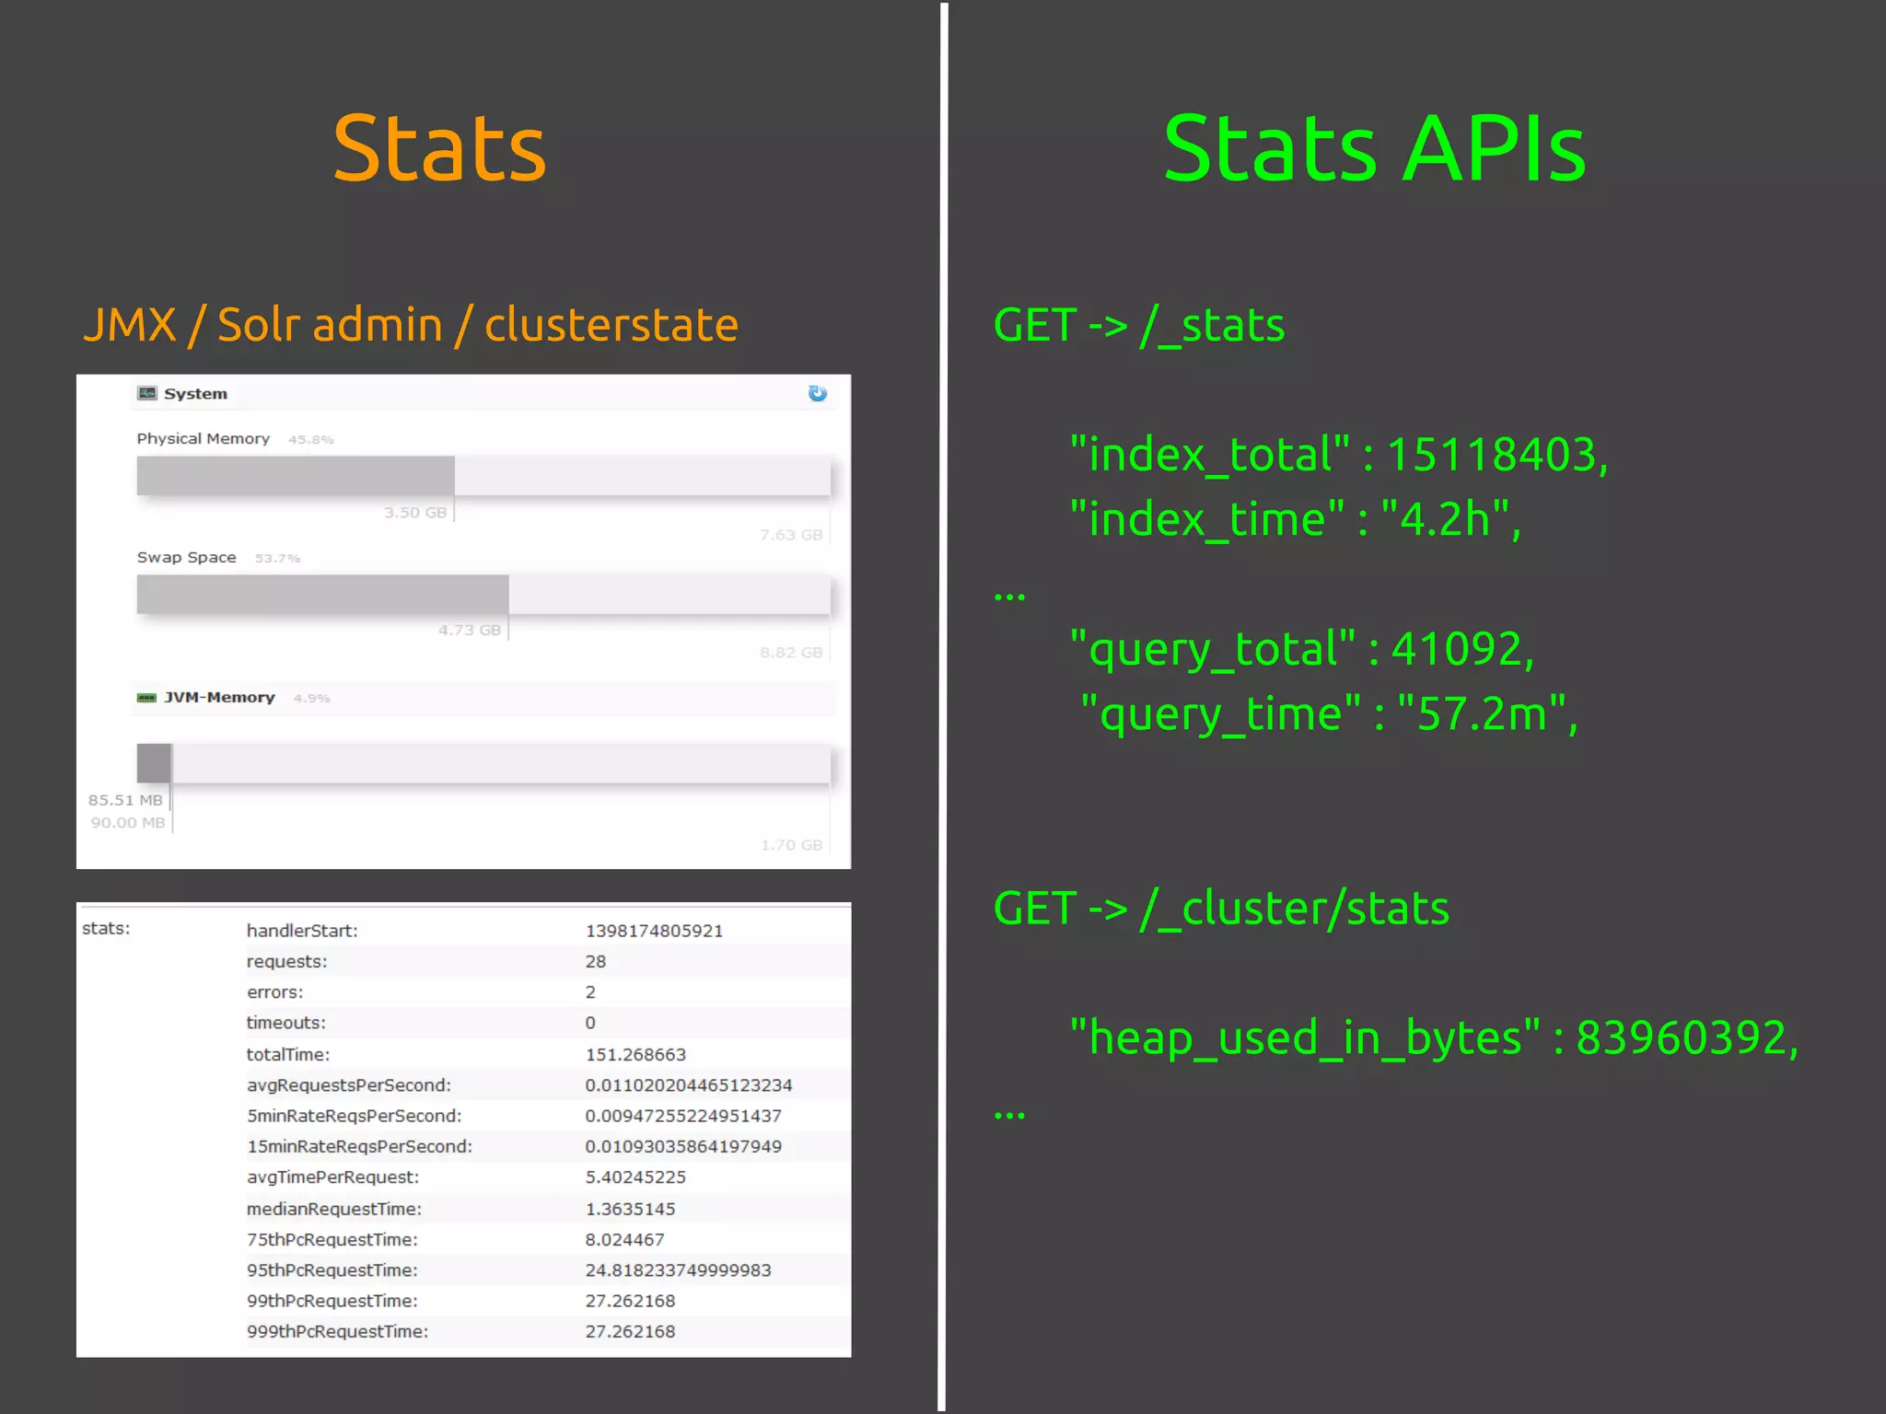The height and width of the screenshot is (1414, 1886).
Task: Click the '15minRateReqsPerSecond:' label
Action: (x=360, y=1147)
